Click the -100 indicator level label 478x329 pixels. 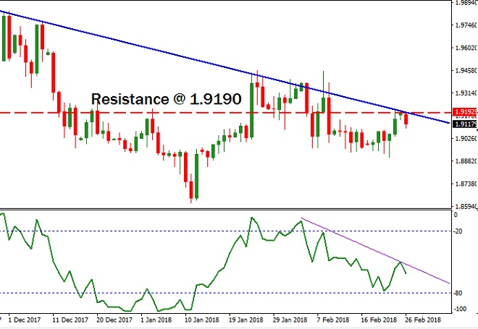[460, 309]
